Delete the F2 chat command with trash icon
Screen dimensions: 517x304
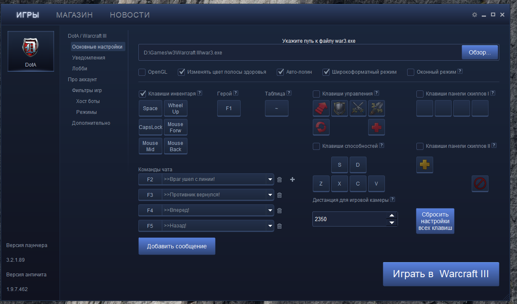[280, 180]
